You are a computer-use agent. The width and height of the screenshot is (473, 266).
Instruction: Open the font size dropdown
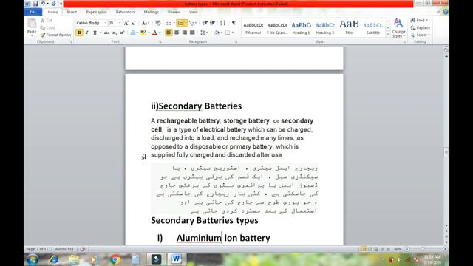tap(120, 23)
